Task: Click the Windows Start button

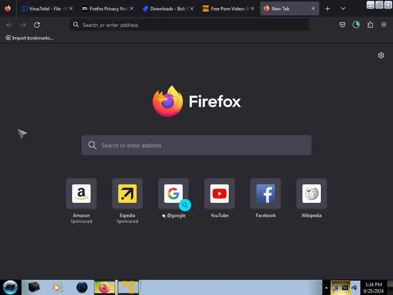Action: 10,287
